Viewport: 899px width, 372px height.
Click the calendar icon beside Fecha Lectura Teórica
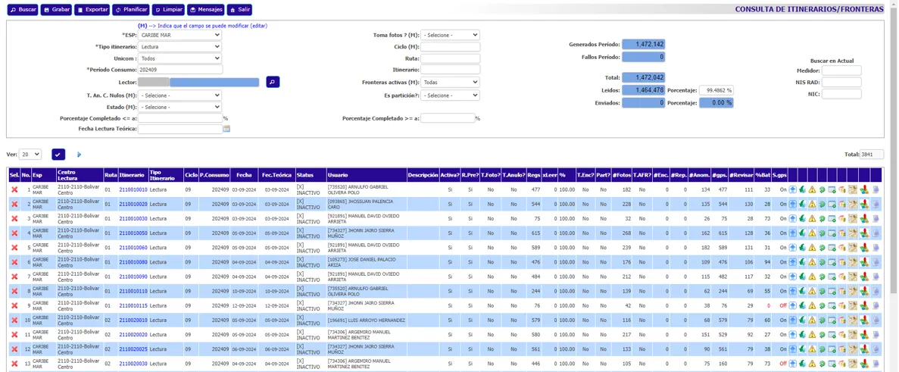click(226, 129)
